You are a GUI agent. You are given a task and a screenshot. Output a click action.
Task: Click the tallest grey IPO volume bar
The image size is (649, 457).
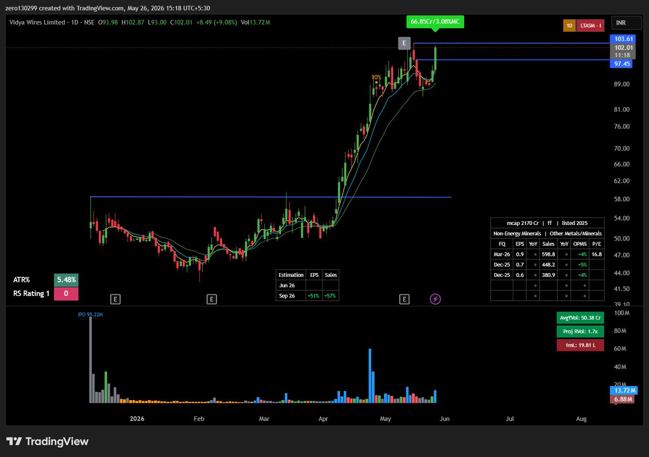pos(91,360)
